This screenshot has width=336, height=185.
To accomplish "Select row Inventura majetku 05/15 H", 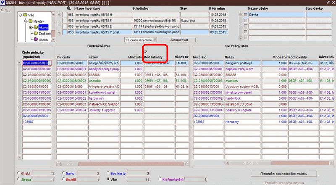I will 103,15.
